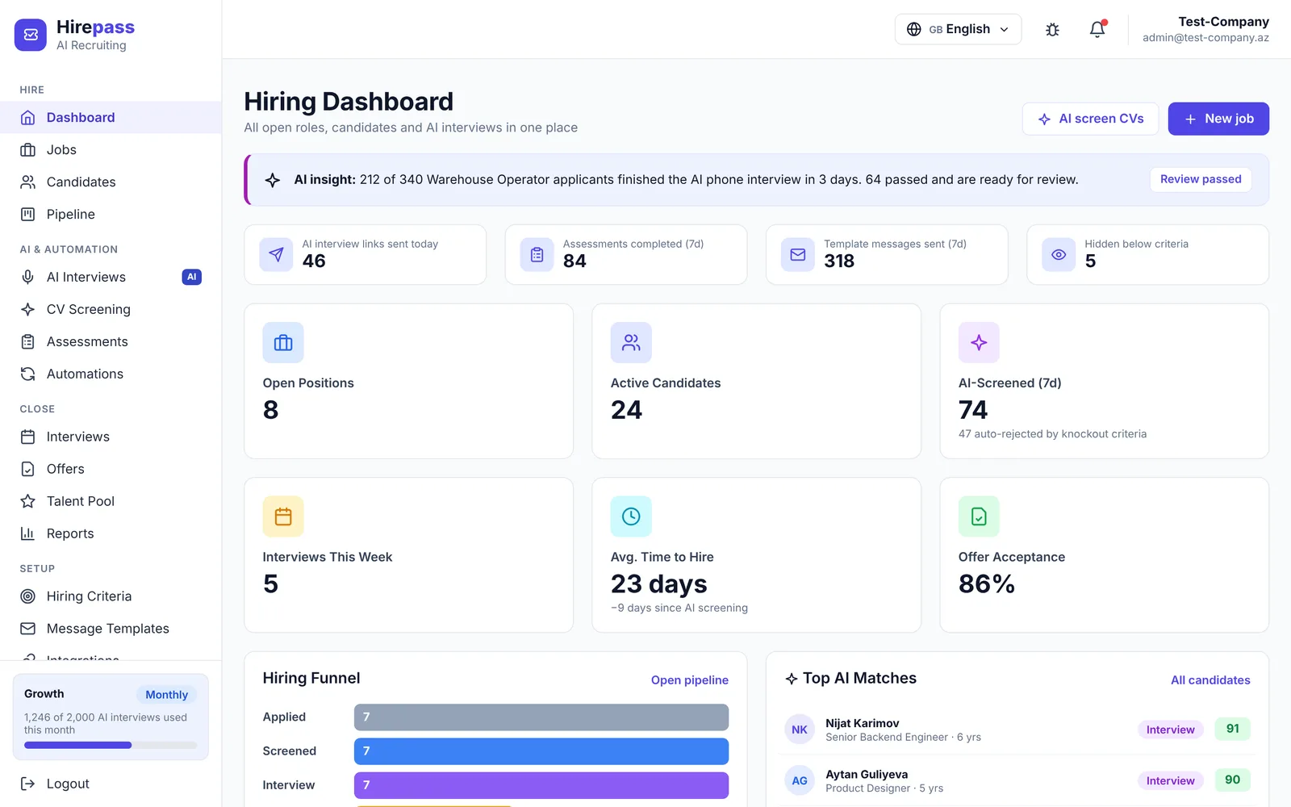Click the Applied funnel bar
The height and width of the screenshot is (807, 1291).
click(541, 717)
